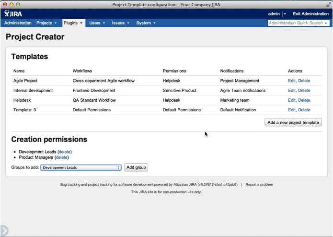The height and width of the screenshot is (237, 333).
Task: Click the 'Project Creator' page heading
Action: pos(35,37)
